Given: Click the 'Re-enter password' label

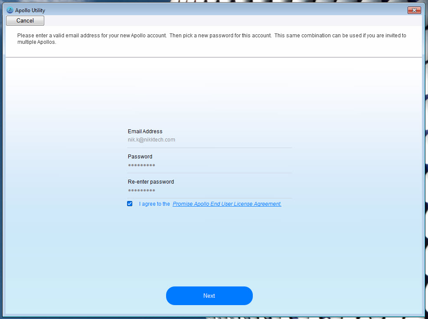Looking at the screenshot, I should (150, 181).
